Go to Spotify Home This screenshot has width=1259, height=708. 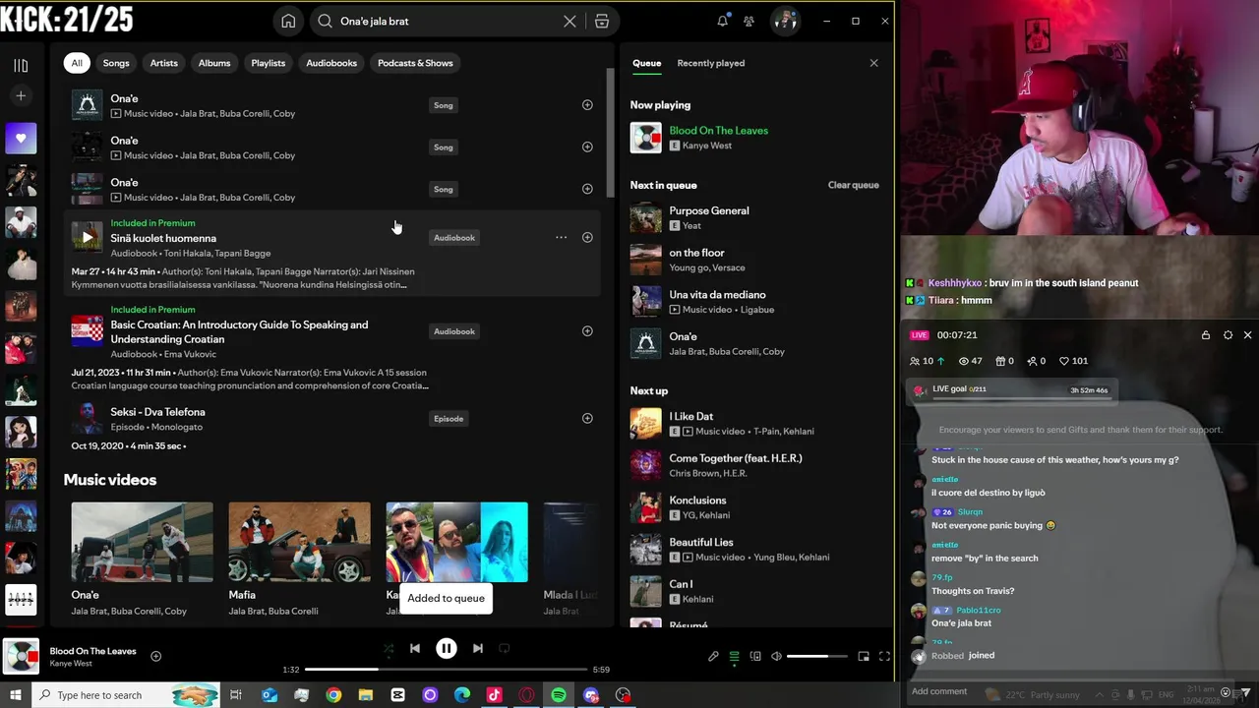tap(288, 21)
